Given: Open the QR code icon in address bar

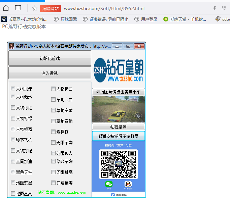Looking at the screenshot, I should 224,8.
